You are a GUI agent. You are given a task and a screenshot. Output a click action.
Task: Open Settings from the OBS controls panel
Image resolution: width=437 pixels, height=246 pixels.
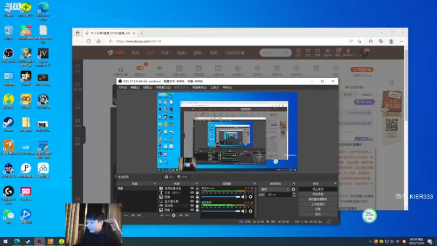click(318, 209)
